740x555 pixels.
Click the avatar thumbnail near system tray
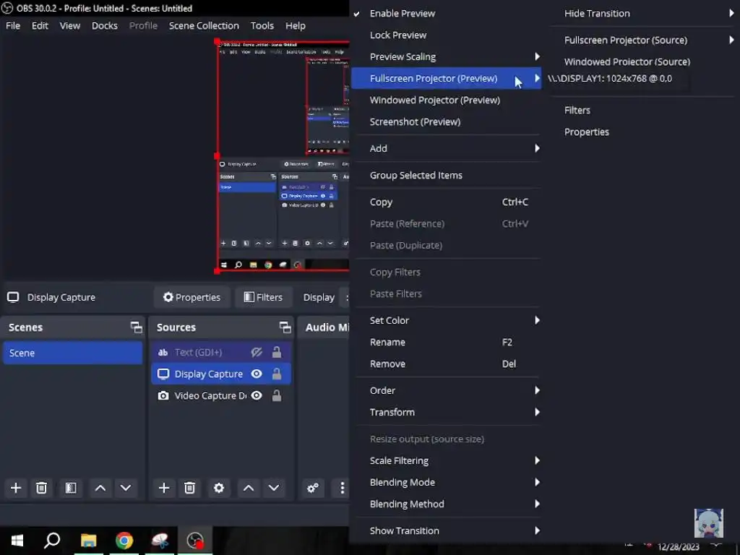pyautogui.click(x=708, y=523)
